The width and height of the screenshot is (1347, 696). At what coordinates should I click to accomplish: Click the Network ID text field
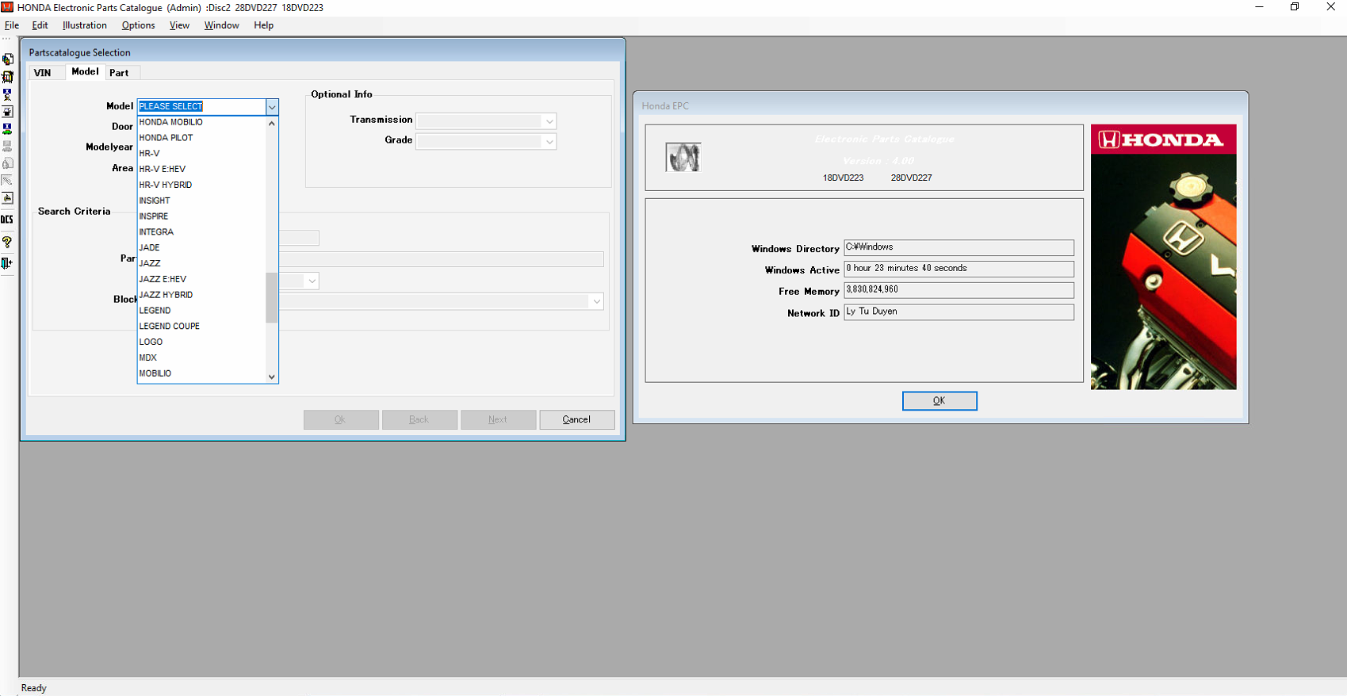pyautogui.click(x=958, y=312)
